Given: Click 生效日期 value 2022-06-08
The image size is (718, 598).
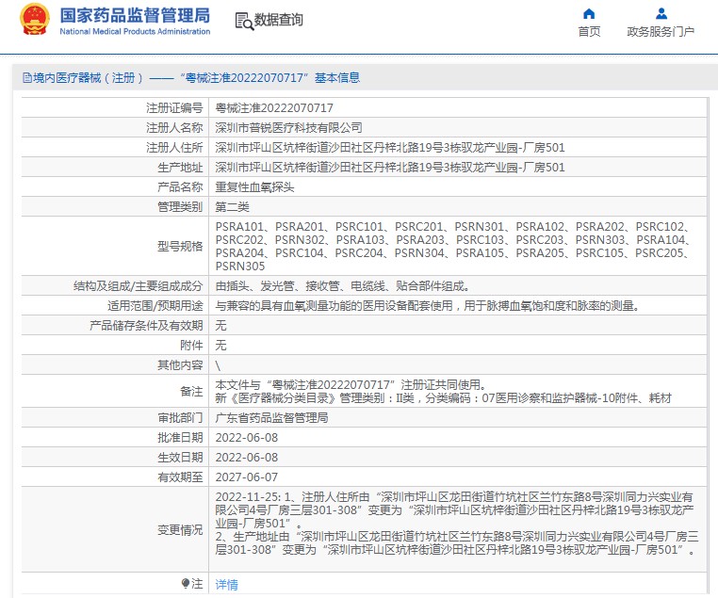Looking at the screenshot, I should [x=247, y=458].
